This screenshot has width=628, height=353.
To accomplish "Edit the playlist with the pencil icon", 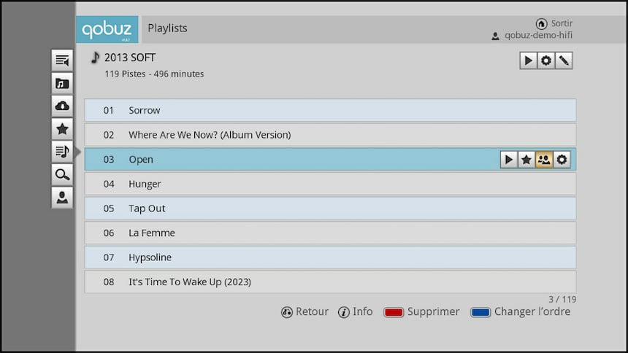I will [x=564, y=61].
